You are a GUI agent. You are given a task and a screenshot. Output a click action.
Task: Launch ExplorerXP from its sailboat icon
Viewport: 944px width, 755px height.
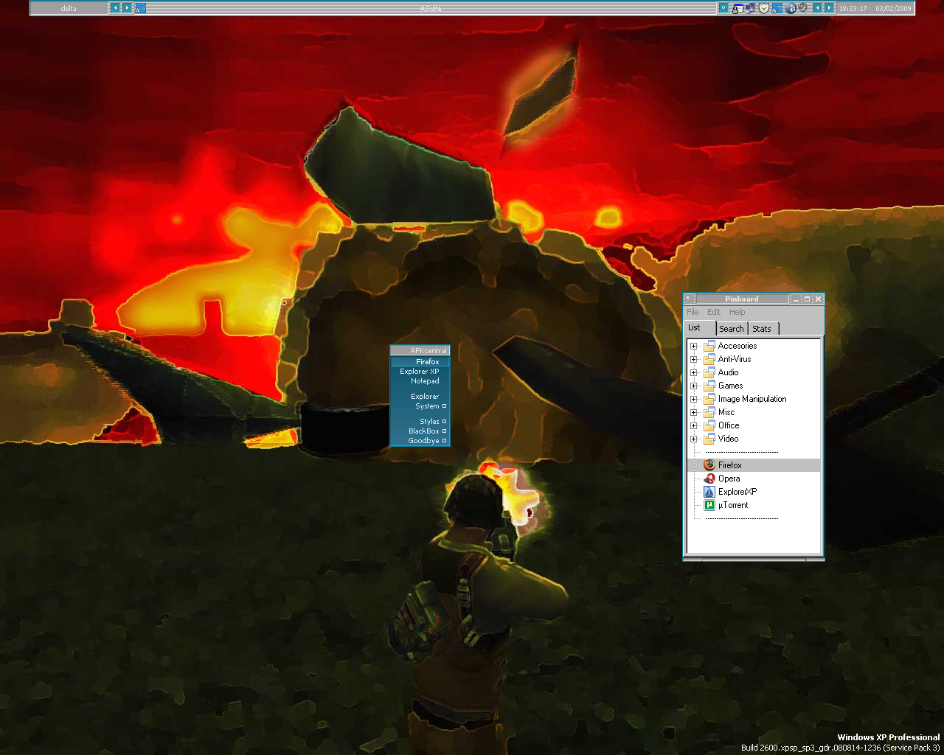709,492
